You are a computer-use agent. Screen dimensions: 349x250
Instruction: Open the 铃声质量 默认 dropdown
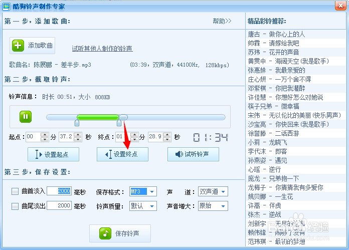(x=143, y=206)
